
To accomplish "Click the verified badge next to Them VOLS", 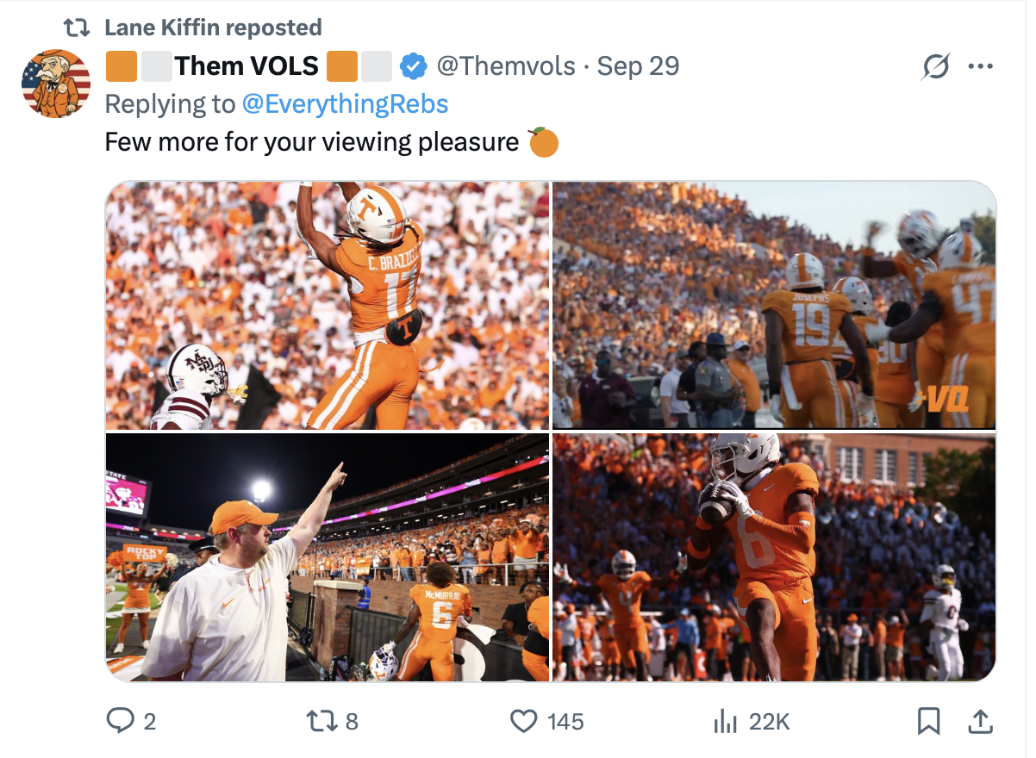I will click(x=413, y=65).
